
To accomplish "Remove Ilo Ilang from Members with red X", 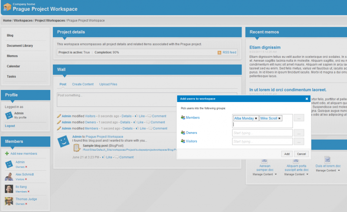I will pos(28,192).
